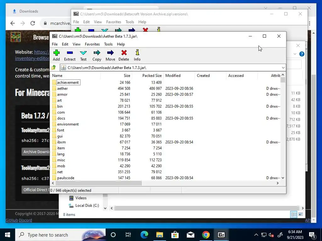Open Cortana from the taskbar circle icon
322x241 pixels.
[113, 235]
